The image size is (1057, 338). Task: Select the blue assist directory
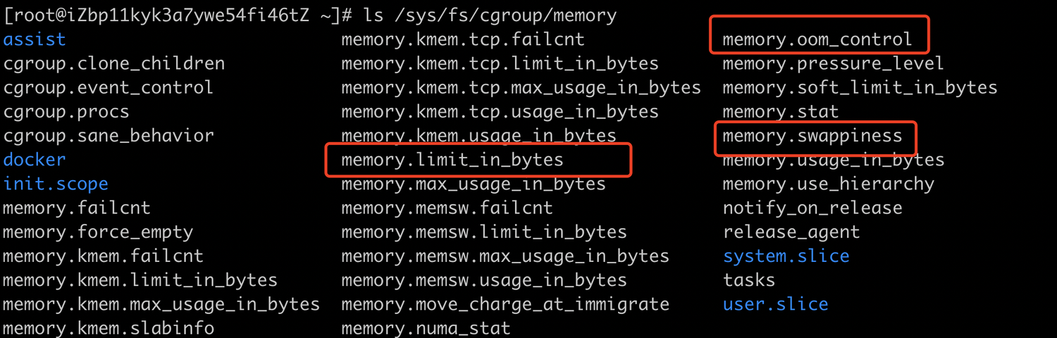tap(35, 39)
